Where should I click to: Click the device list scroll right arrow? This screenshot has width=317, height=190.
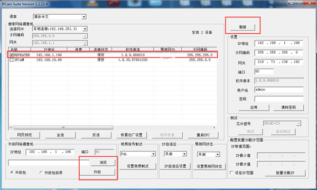pos(215,128)
